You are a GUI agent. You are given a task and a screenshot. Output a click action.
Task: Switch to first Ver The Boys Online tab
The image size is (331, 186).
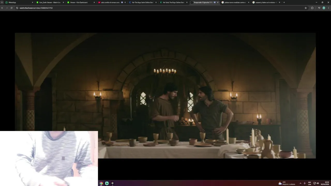tap(142, 2)
